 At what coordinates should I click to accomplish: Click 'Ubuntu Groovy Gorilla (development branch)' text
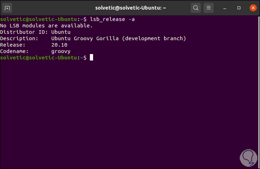[x=118, y=38]
